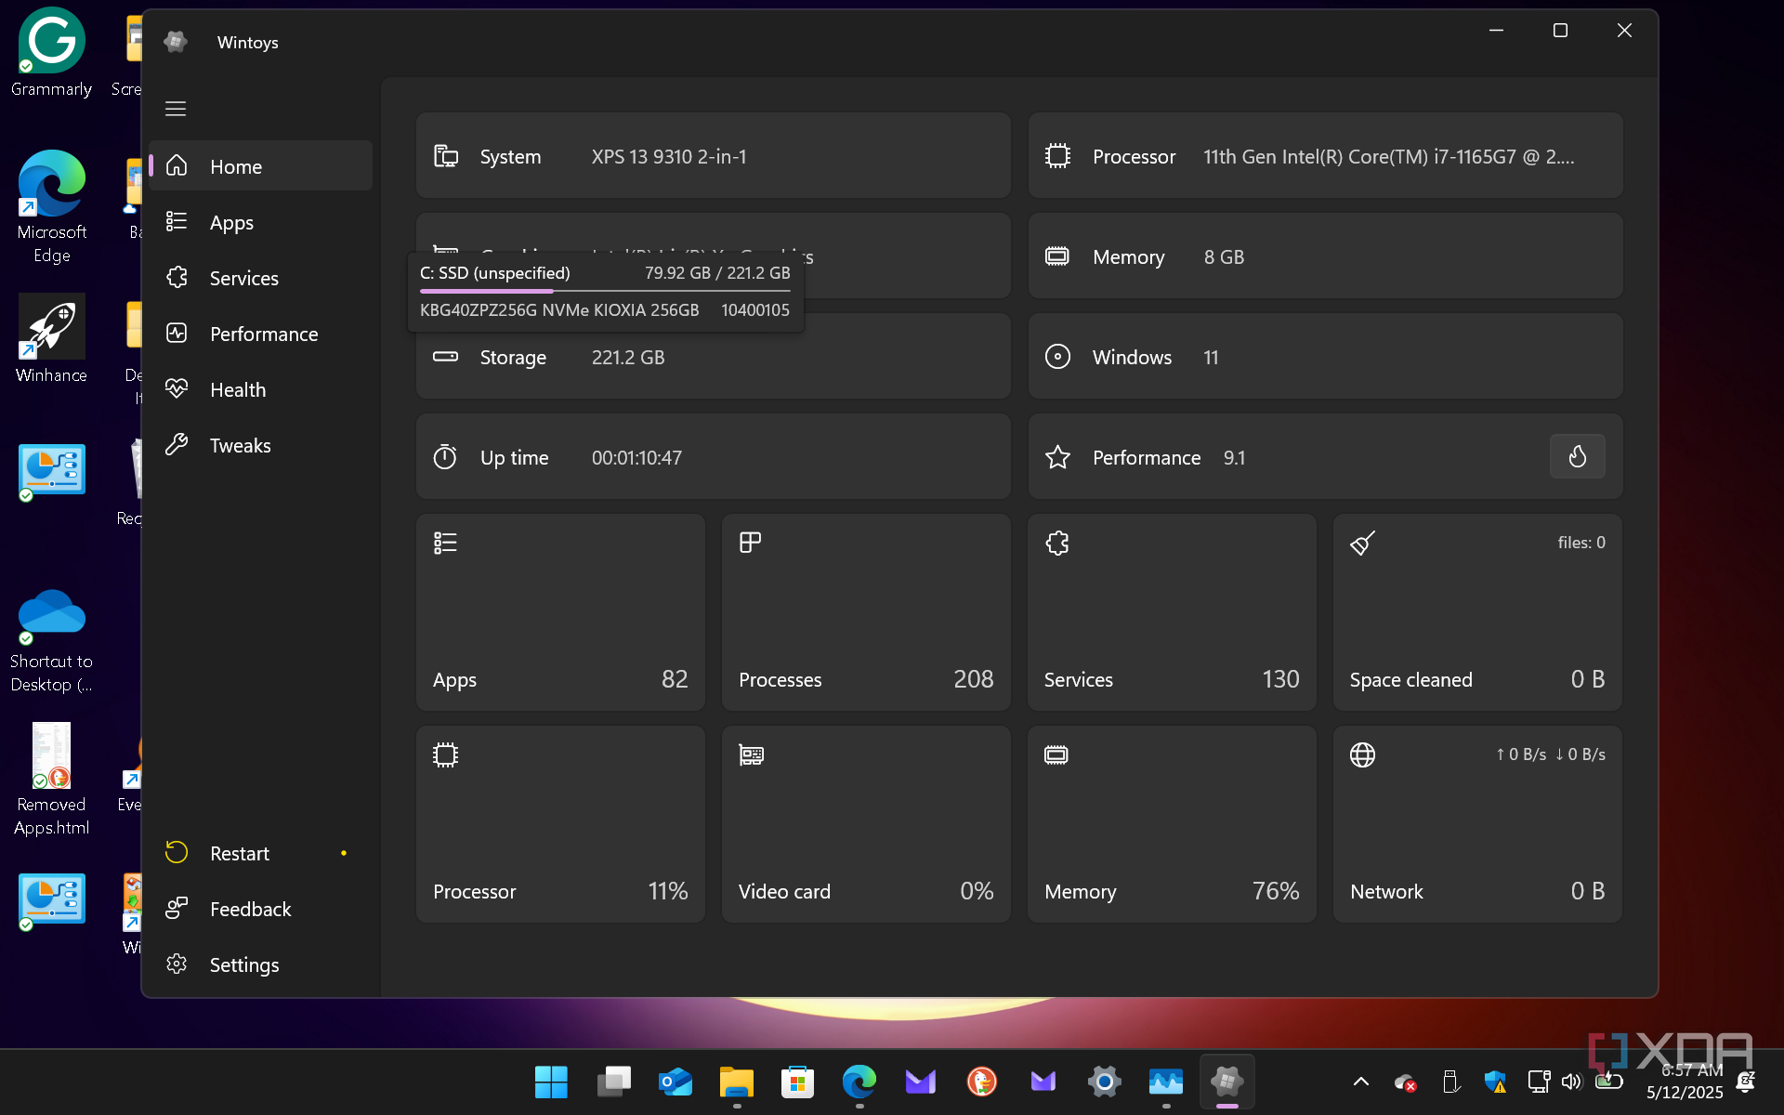Select Health in the sidebar
The height and width of the screenshot is (1115, 1784).
pyautogui.click(x=261, y=389)
